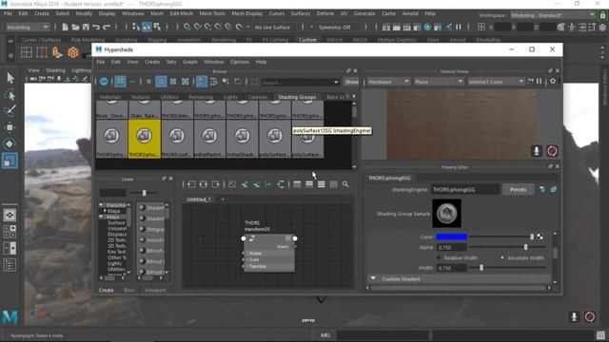The image size is (609, 342).
Task: Open the graph zoom magnifier icon
Action: click(x=345, y=184)
